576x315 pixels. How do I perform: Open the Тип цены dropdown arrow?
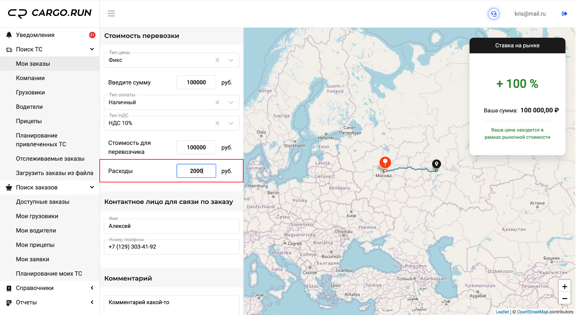pyautogui.click(x=231, y=60)
